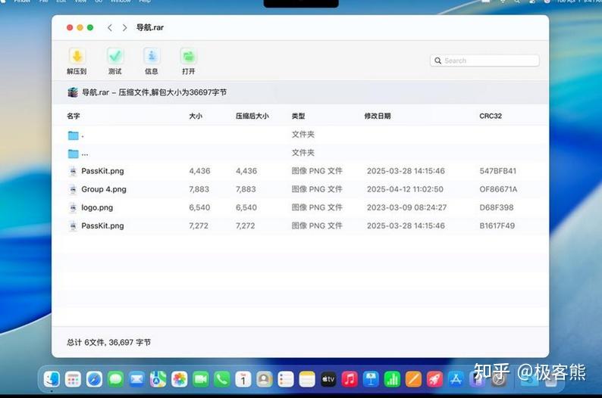Click the 打开 open toolbar button

click(189, 61)
